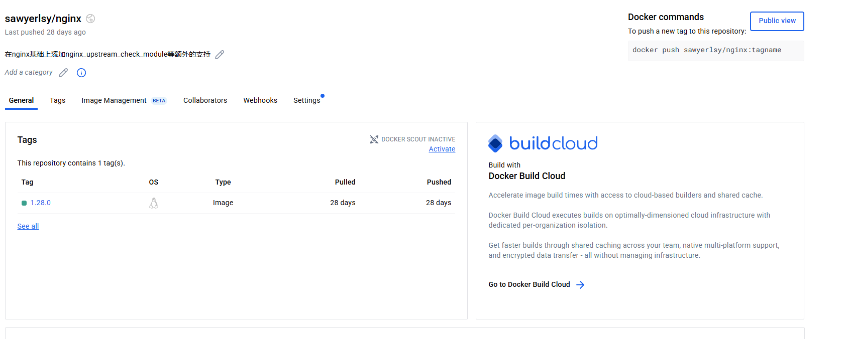Go to Docker Build Cloud link

[x=530, y=284]
